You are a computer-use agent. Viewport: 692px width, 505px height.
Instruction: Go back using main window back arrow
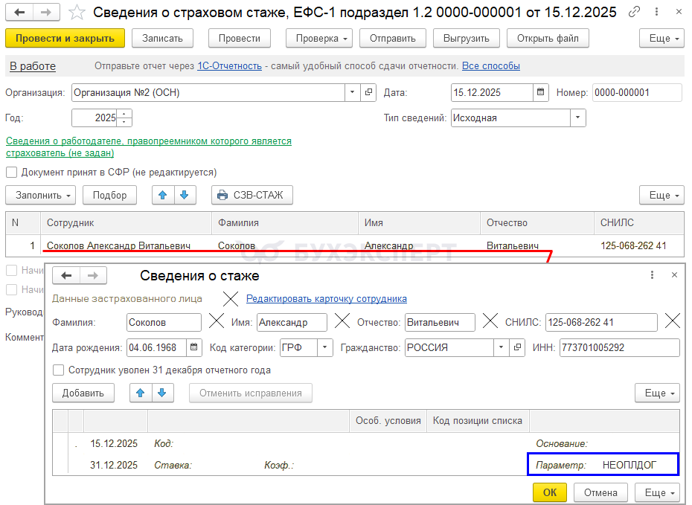pyautogui.click(x=19, y=13)
